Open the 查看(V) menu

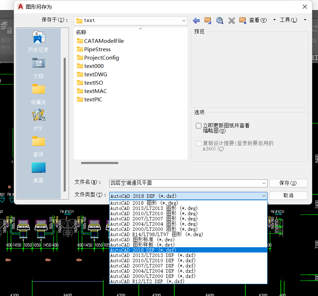coord(258,20)
